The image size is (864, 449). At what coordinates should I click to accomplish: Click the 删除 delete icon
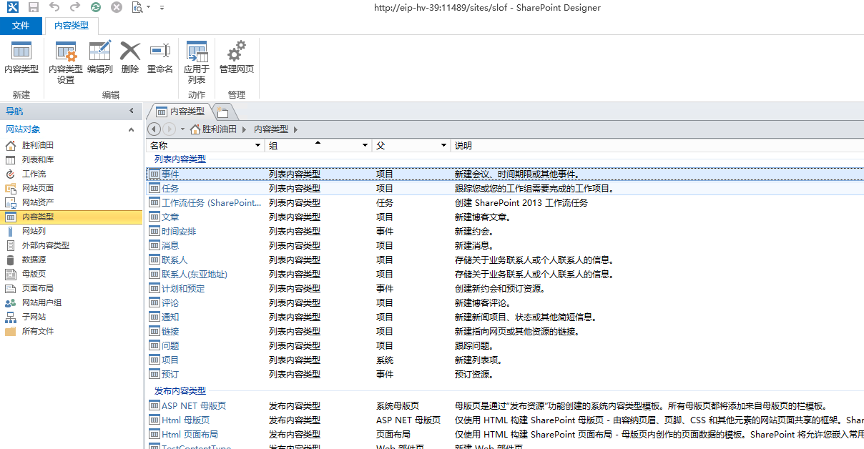[130, 51]
